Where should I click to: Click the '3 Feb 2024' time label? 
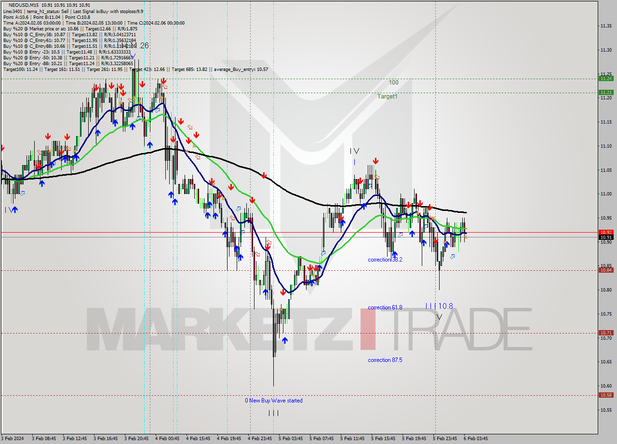[x=13, y=439]
